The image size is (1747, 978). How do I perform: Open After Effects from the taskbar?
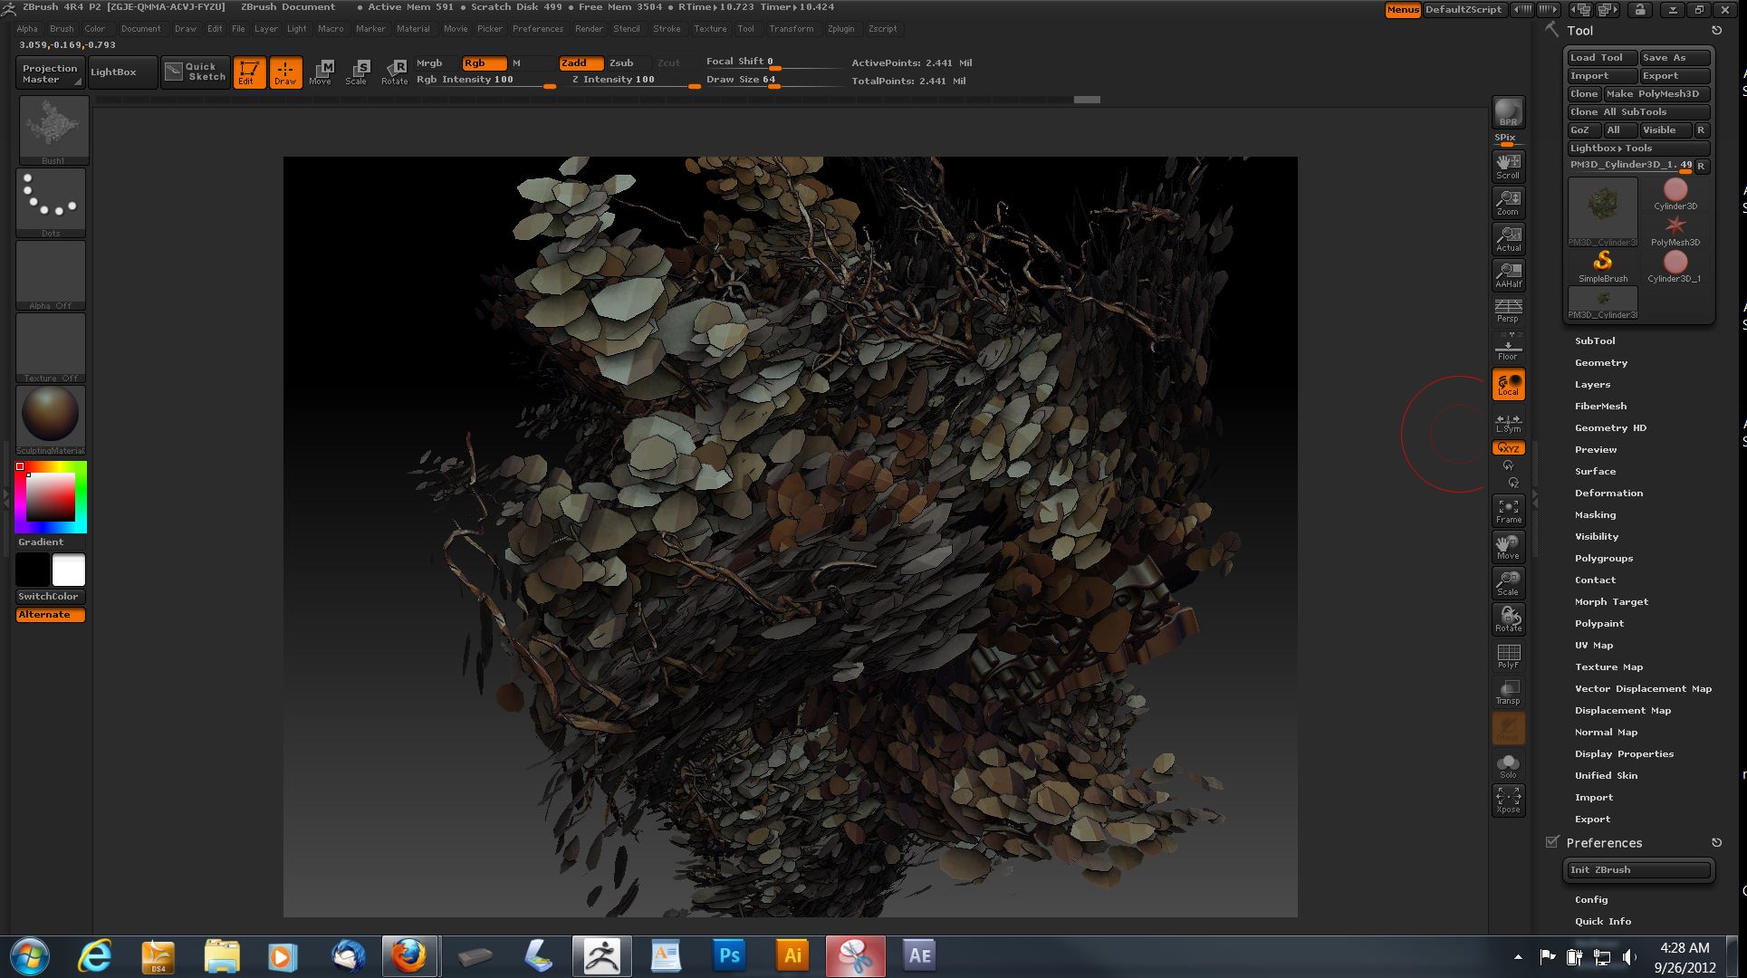click(x=918, y=956)
